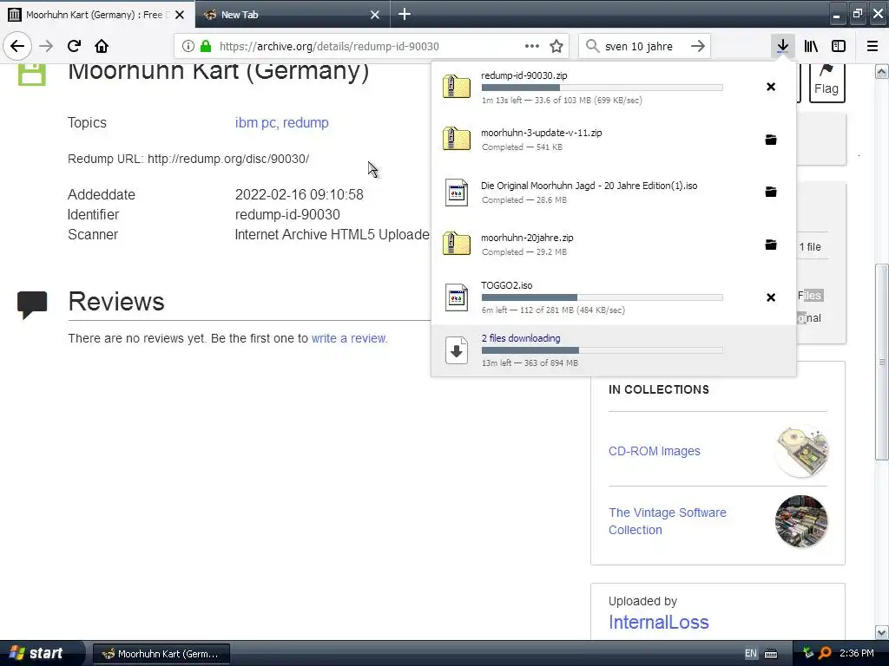Click the moorhuhn-3-update-v-11.zip file icon

[457, 140]
